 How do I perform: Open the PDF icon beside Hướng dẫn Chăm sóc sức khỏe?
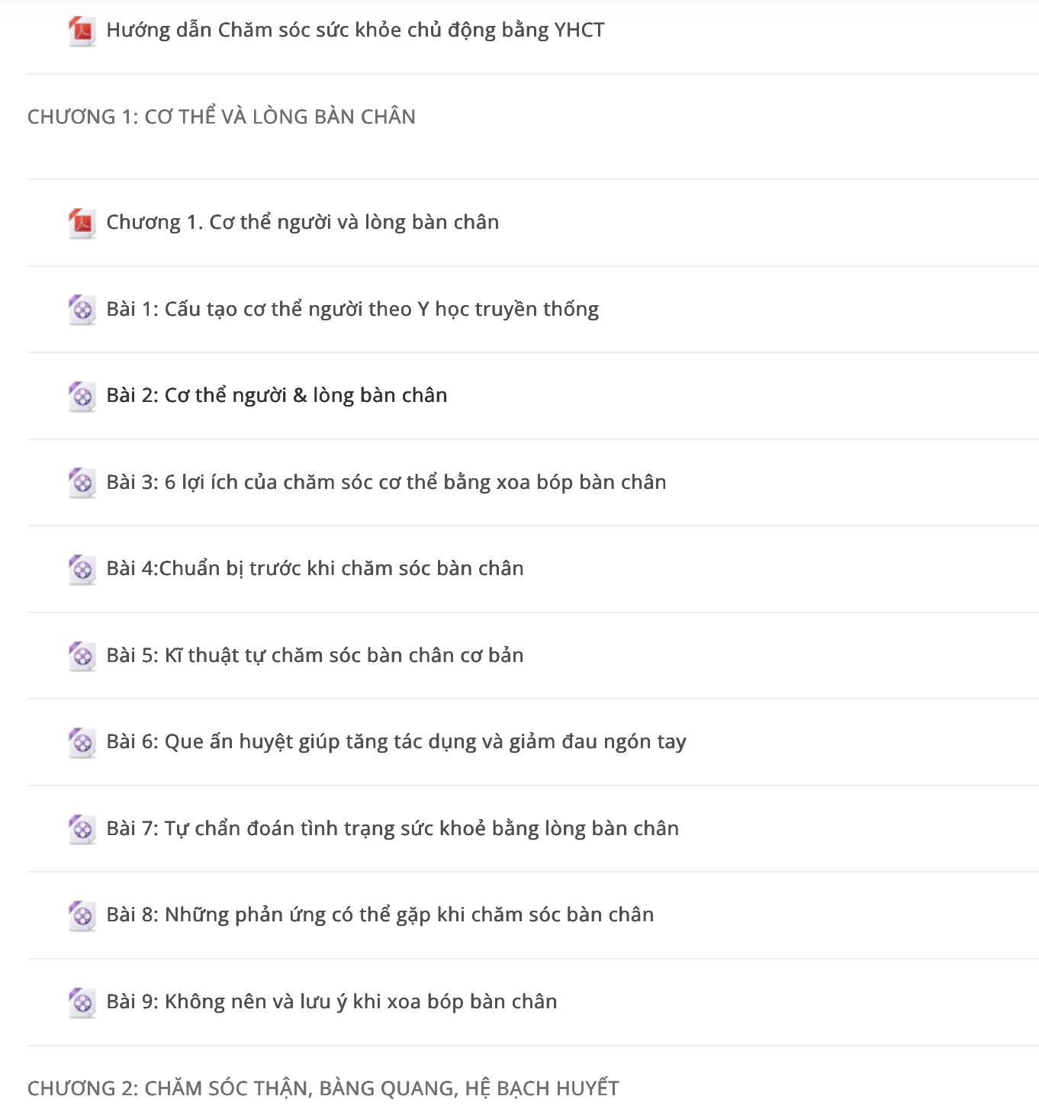point(82,31)
